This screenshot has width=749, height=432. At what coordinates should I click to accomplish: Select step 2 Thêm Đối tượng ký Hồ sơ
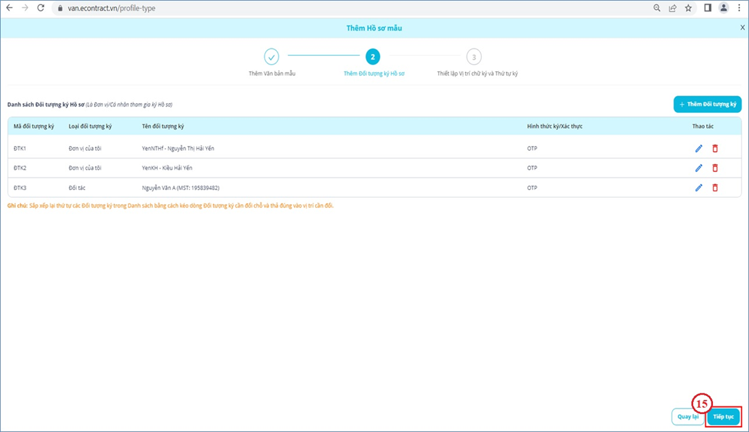click(373, 57)
